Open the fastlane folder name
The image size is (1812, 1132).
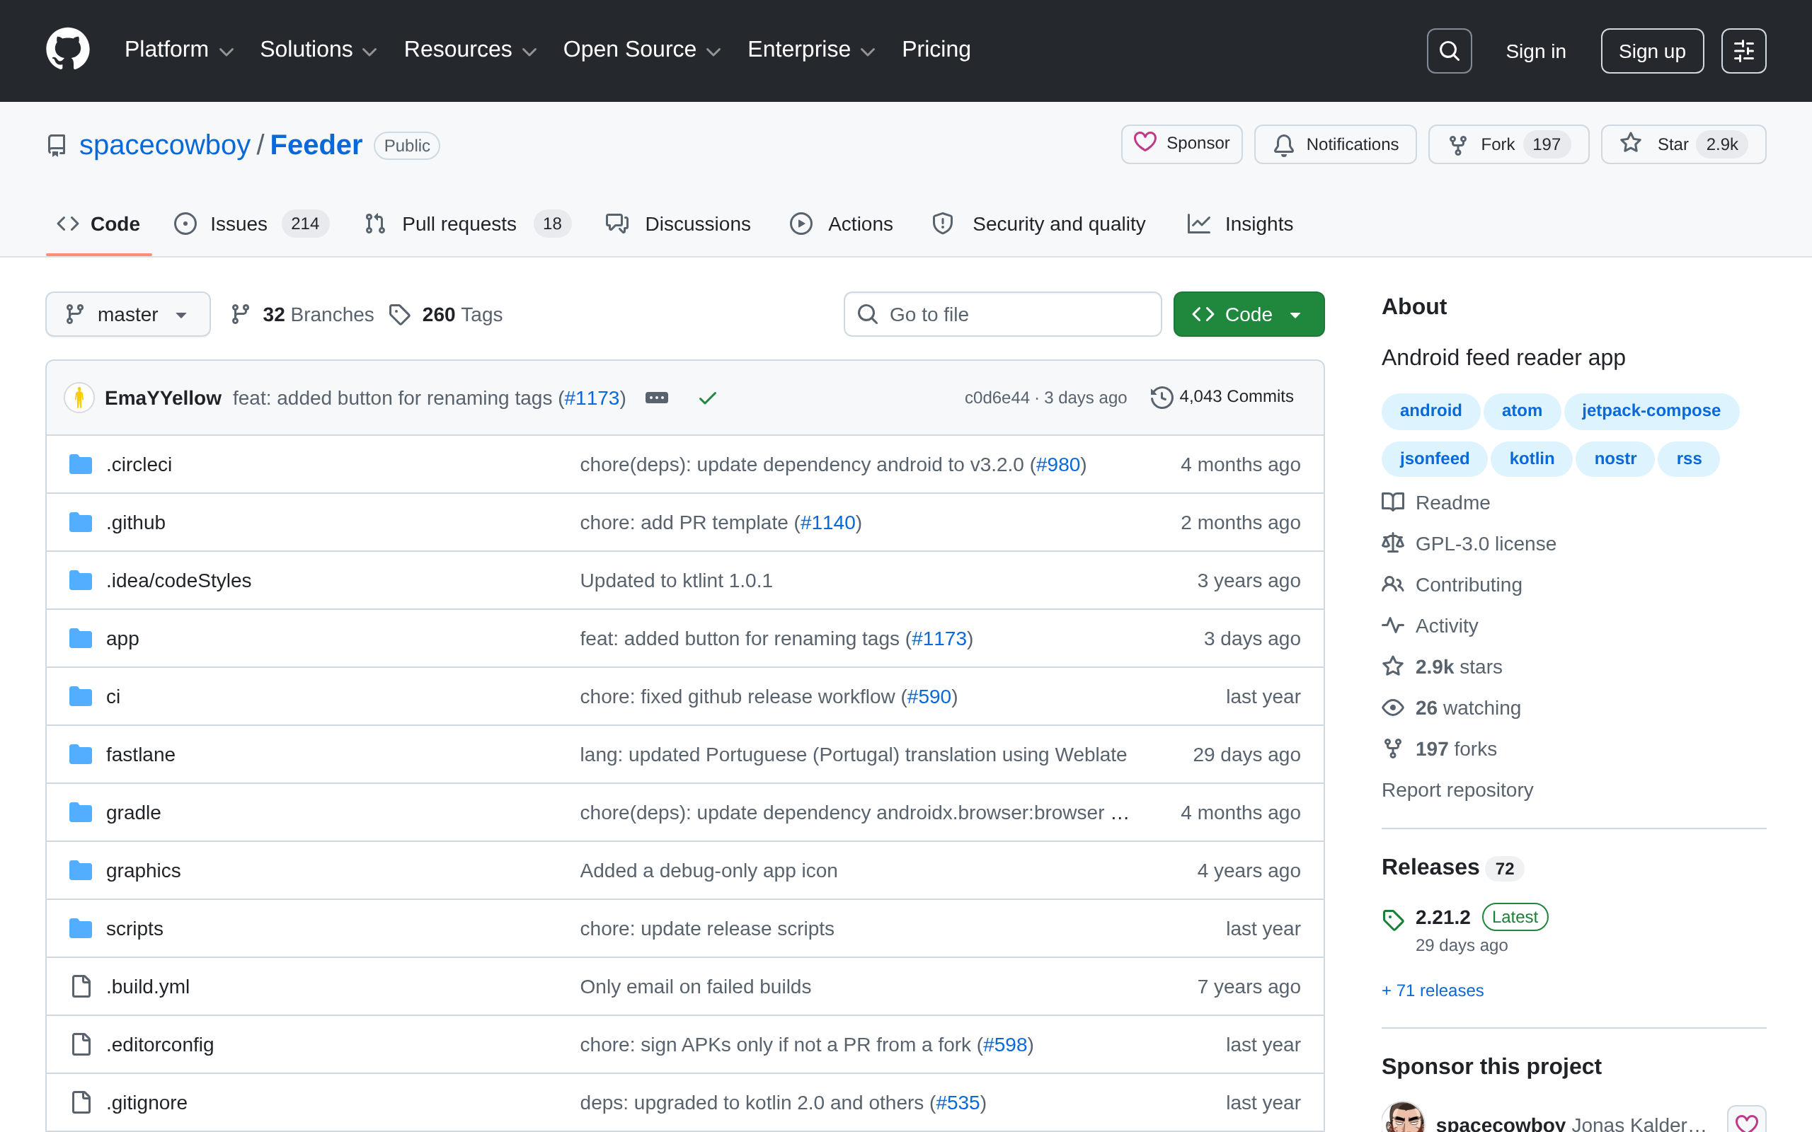point(141,755)
